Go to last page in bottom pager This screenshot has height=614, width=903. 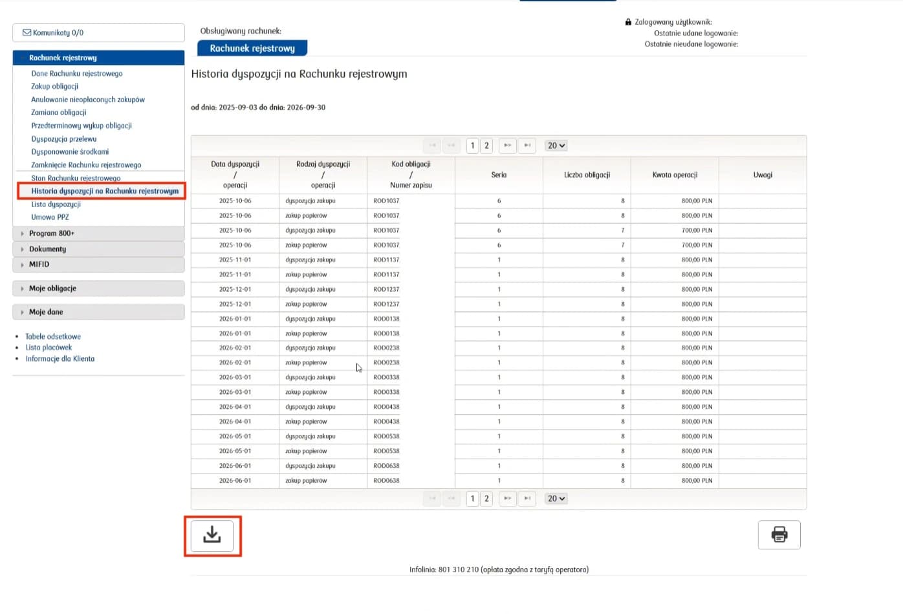[x=527, y=498]
